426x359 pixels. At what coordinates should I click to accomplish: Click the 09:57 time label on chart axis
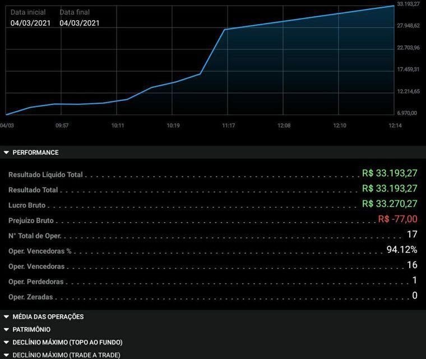pos(62,126)
